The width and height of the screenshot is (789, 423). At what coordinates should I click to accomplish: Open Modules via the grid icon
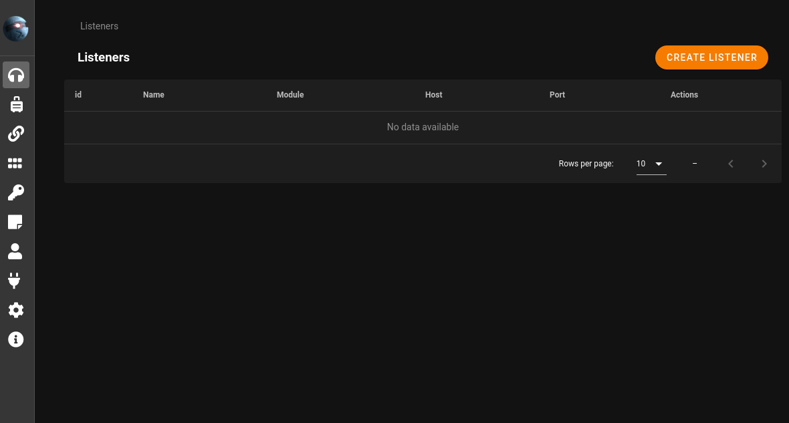pos(15,163)
